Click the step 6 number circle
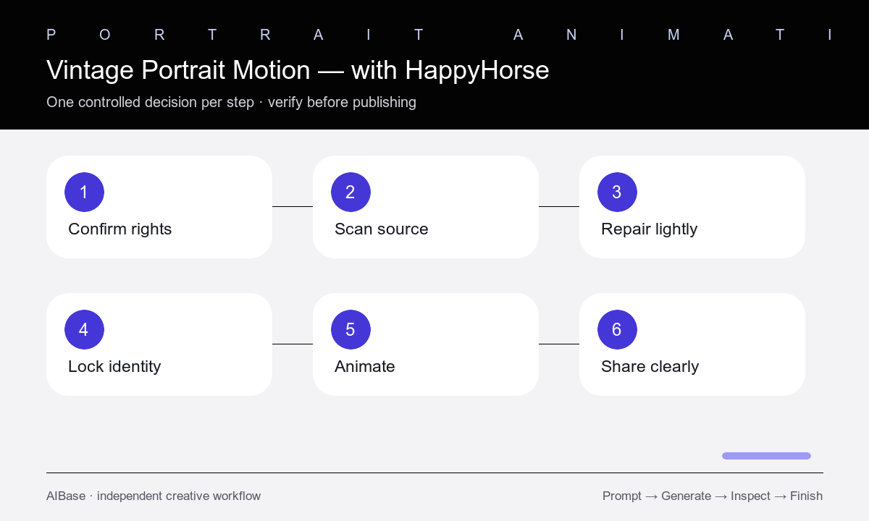Viewport: 869px width, 521px height. coord(617,330)
